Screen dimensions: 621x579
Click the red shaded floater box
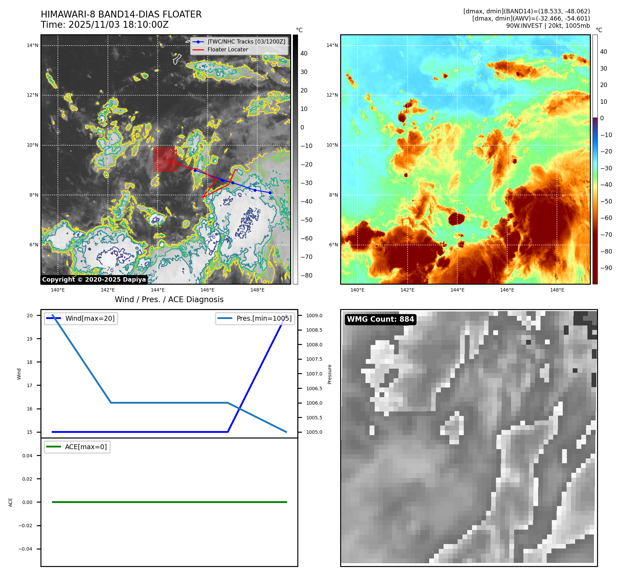[x=165, y=160]
